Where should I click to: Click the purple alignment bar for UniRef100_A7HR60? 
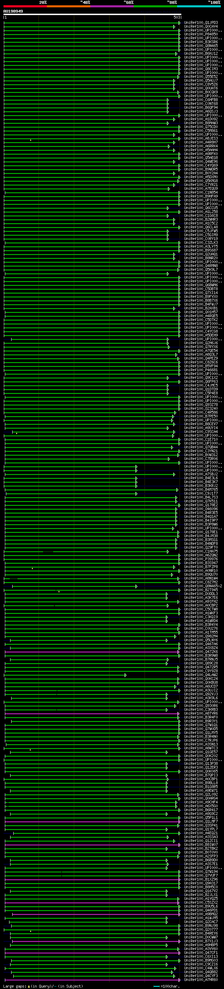tap(92, 980)
